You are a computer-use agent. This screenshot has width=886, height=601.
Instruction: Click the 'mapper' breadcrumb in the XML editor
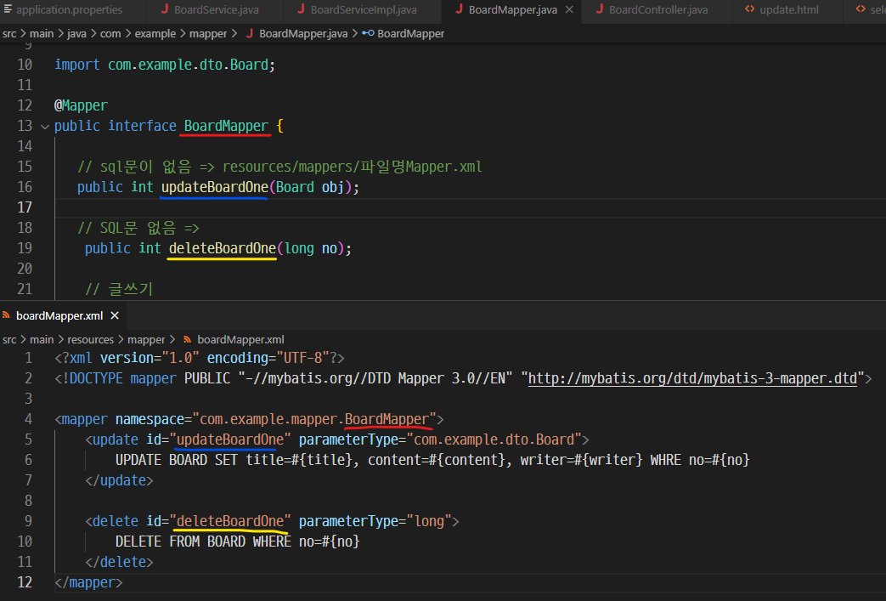[x=146, y=340]
